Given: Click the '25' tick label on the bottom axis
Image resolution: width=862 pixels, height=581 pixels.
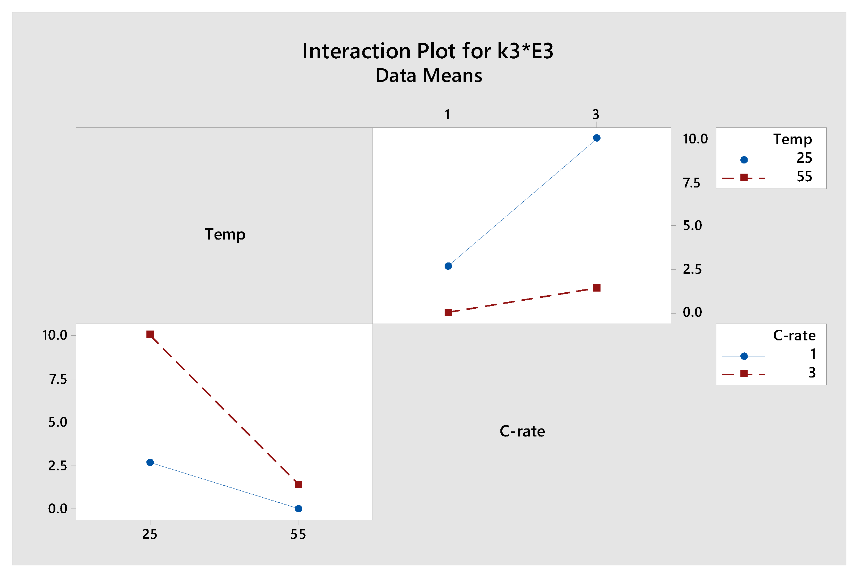Looking at the screenshot, I should point(150,534).
